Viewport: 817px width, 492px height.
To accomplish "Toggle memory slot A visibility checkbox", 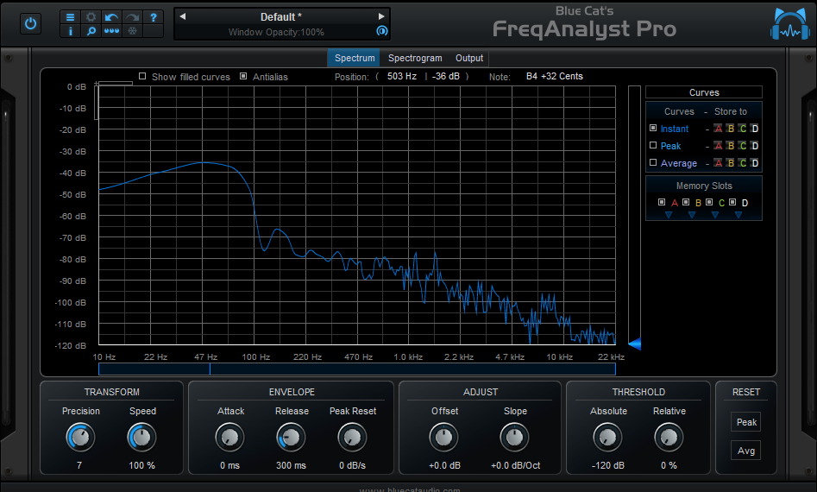I will click(662, 202).
